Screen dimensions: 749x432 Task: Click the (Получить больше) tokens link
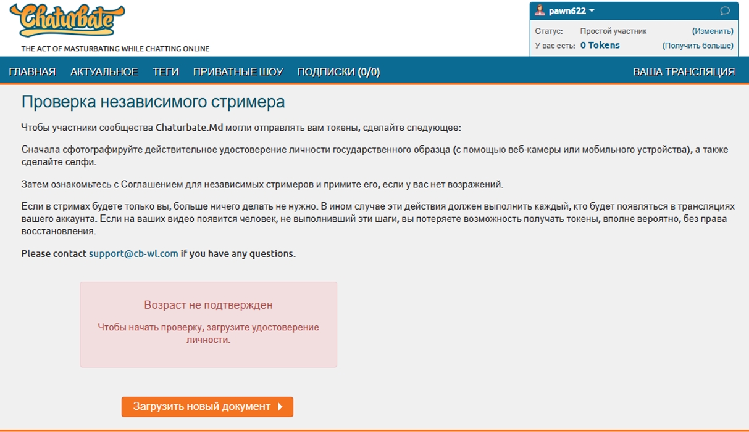698,46
